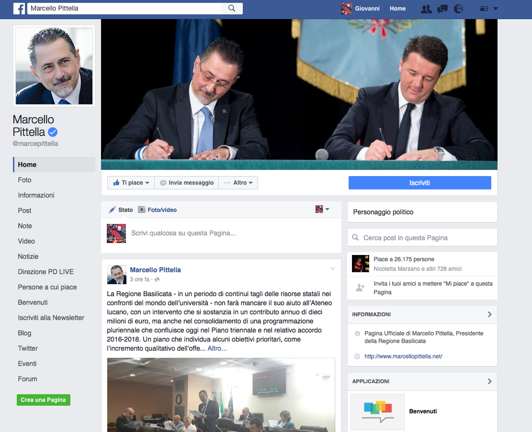Viewport: 532px width, 432px height.
Task: Open notifications globe icon
Action: (x=458, y=9)
